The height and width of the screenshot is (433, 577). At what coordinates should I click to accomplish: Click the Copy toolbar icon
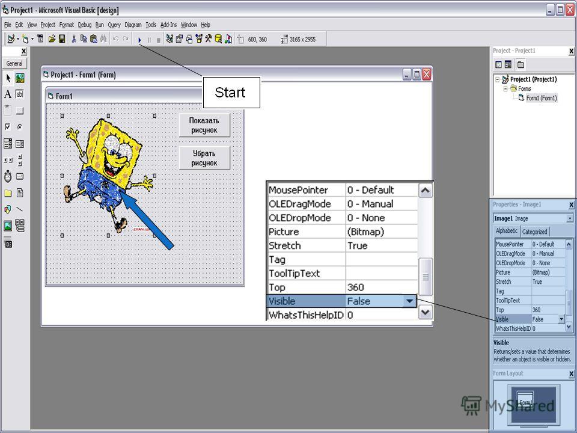tap(84, 38)
